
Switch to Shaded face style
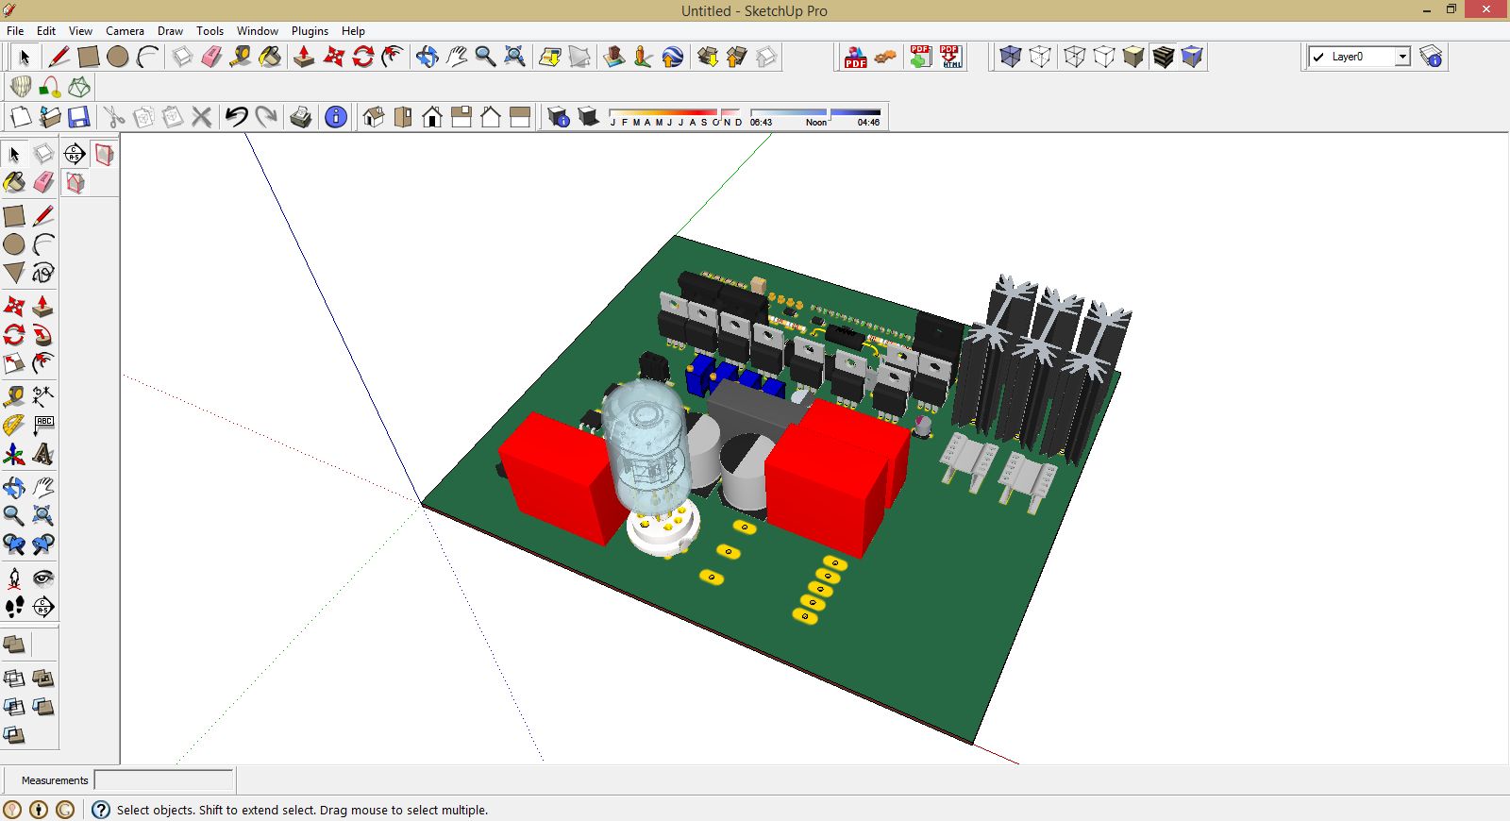1133,57
